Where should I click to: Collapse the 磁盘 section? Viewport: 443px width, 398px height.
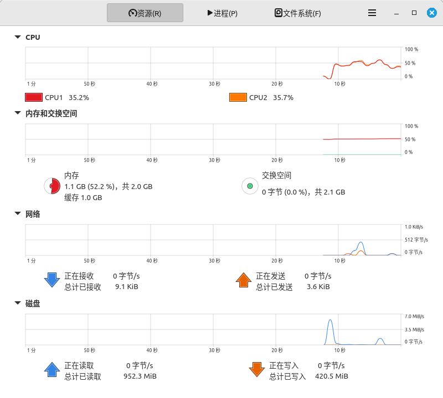18,303
